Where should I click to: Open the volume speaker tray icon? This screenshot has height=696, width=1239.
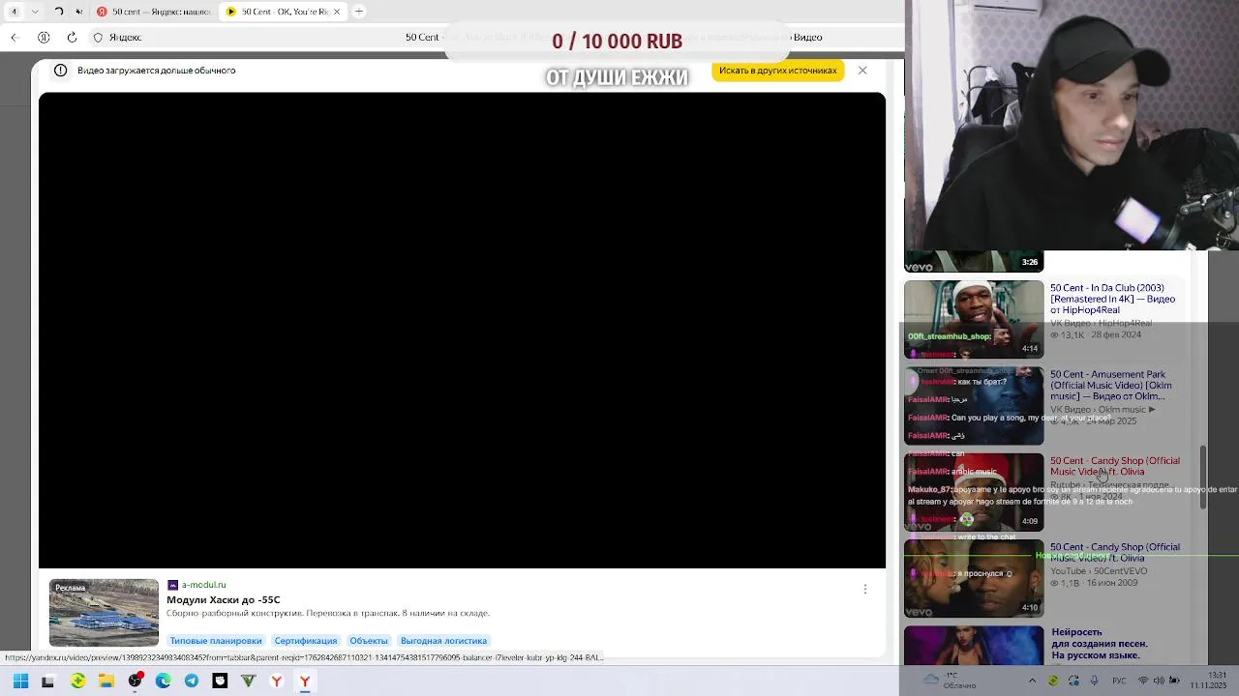pos(1161,681)
